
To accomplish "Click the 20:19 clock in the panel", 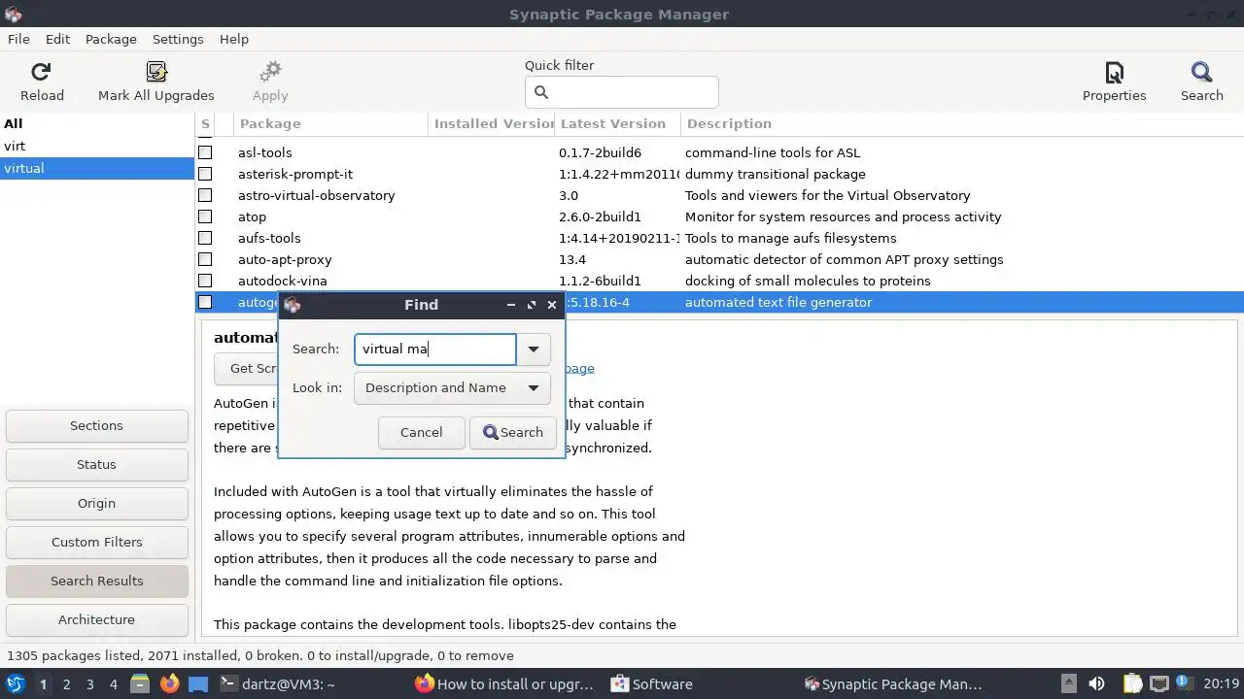I will pyautogui.click(x=1222, y=684).
